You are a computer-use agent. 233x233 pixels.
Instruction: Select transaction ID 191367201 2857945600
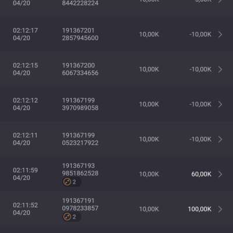pyautogui.click(x=80, y=34)
